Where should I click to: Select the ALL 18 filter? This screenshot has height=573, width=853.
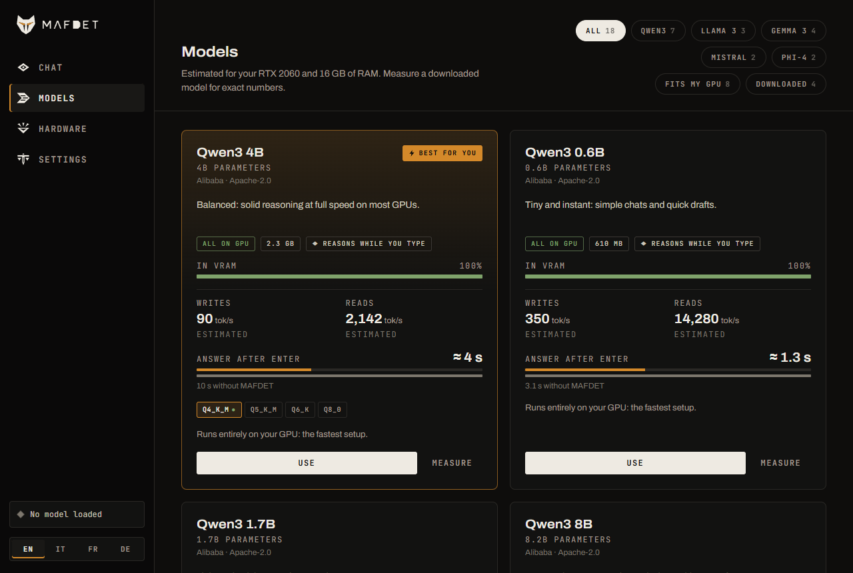600,31
